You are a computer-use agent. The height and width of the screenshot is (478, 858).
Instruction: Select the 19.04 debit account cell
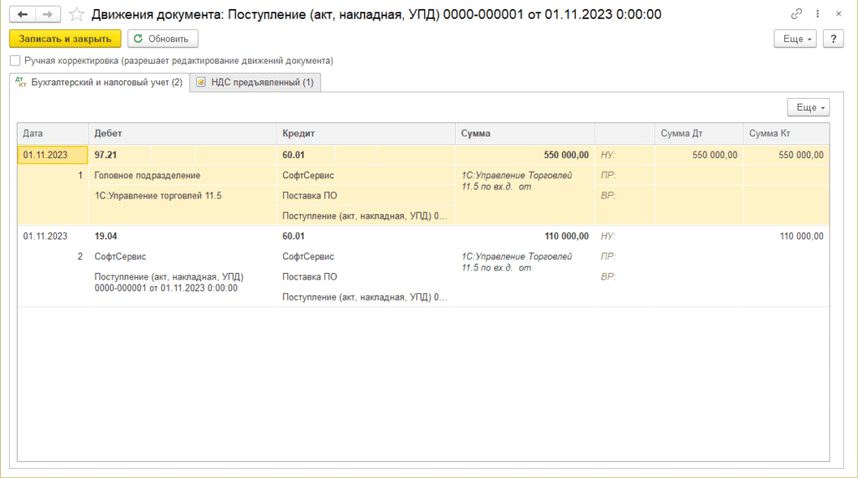tap(106, 236)
